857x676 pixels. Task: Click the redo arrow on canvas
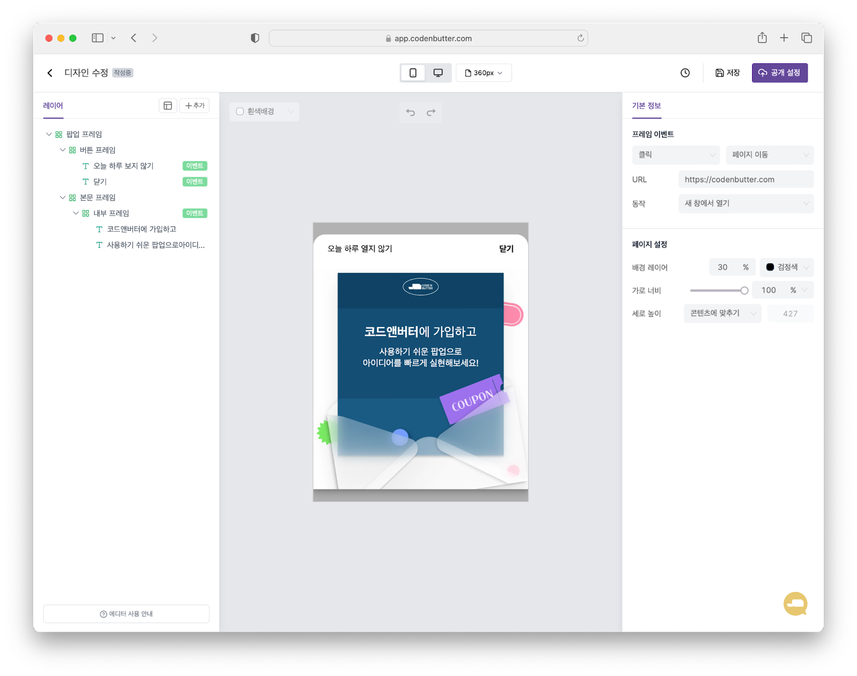point(431,112)
